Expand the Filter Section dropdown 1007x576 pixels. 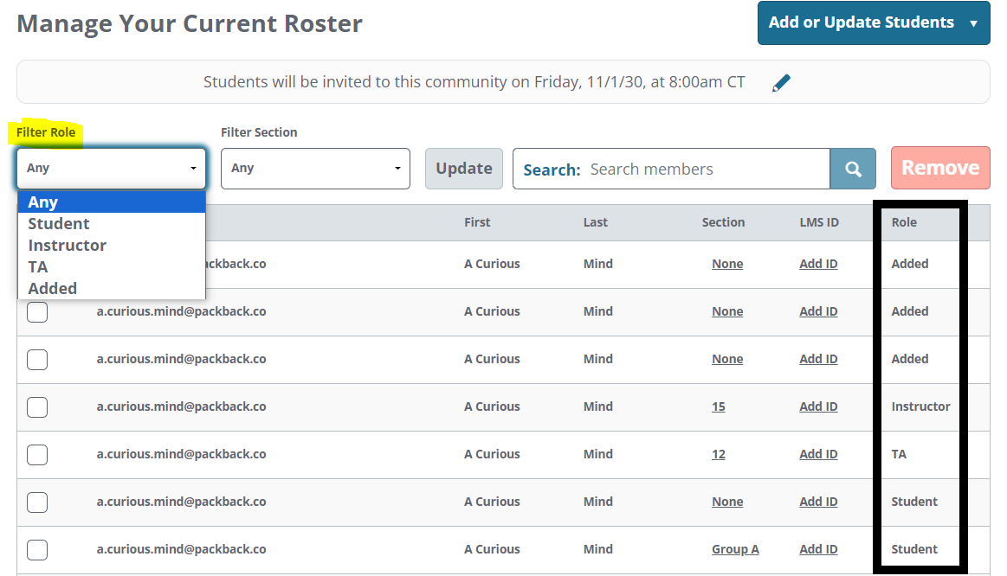[x=315, y=168]
